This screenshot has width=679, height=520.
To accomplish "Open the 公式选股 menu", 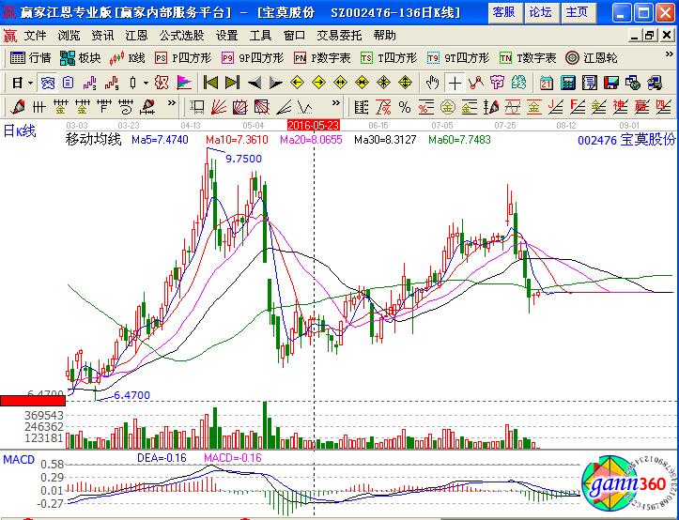I will pos(180,35).
